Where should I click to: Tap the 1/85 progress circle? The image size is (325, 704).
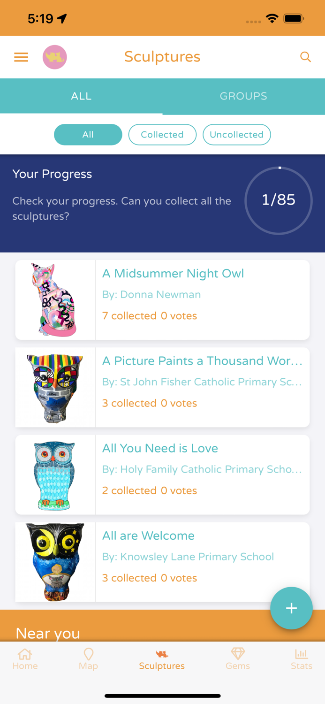[x=279, y=200]
